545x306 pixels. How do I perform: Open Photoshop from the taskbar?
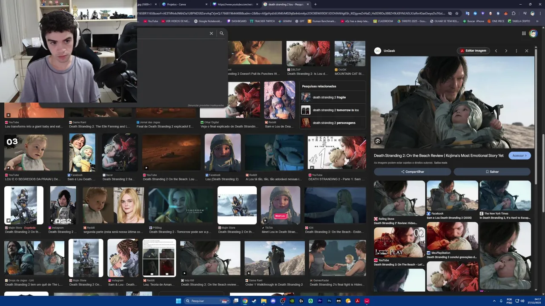(x=329, y=301)
